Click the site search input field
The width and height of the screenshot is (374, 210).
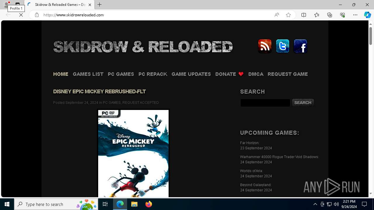(x=265, y=103)
